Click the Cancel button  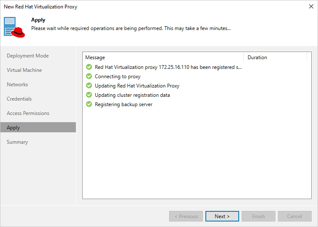coord(294,216)
